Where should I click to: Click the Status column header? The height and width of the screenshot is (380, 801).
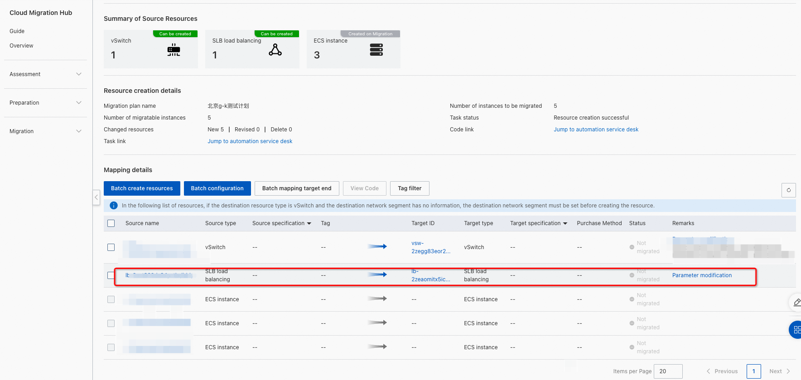click(637, 223)
